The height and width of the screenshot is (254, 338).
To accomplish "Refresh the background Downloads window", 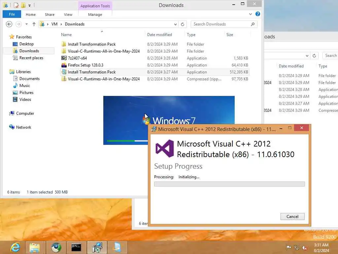I will tap(314, 56).
